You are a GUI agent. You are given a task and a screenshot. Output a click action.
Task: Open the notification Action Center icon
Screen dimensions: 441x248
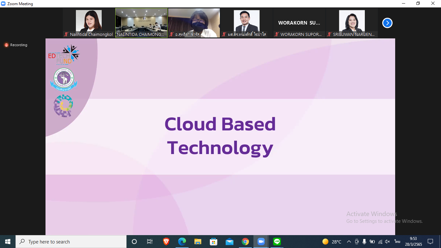[430, 242]
